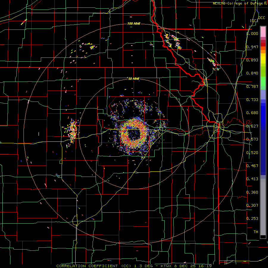Click the red segment of the color bar
268x268 pixels.
coord(263,45)
